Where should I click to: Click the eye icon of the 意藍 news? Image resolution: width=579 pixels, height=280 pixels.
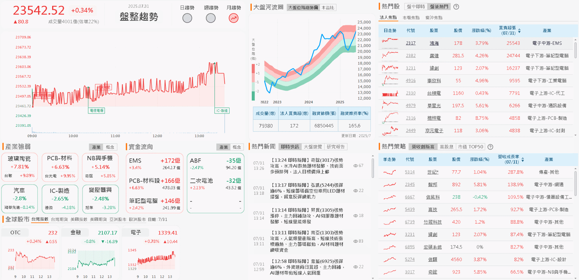355,267
